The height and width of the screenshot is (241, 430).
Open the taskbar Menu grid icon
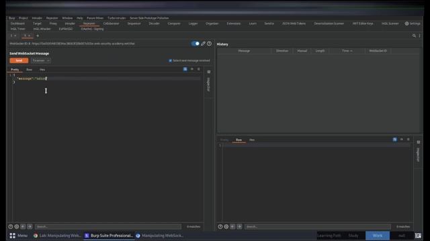[x=12, y=236]
